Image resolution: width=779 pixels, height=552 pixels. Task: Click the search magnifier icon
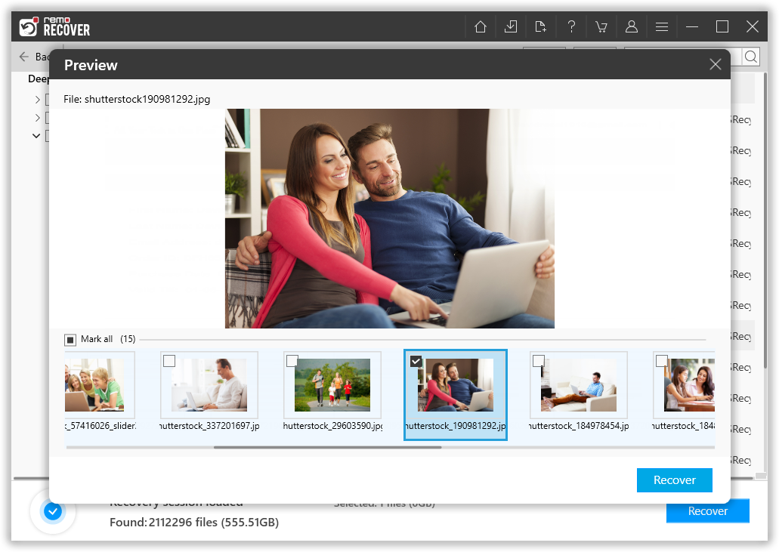click(751, 56)
